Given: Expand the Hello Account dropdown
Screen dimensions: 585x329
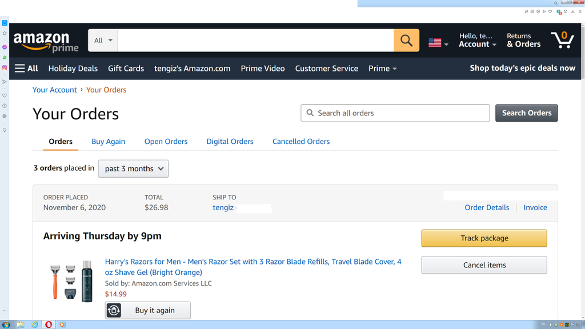Looking at the screenshot, I should tap(477, 41).
